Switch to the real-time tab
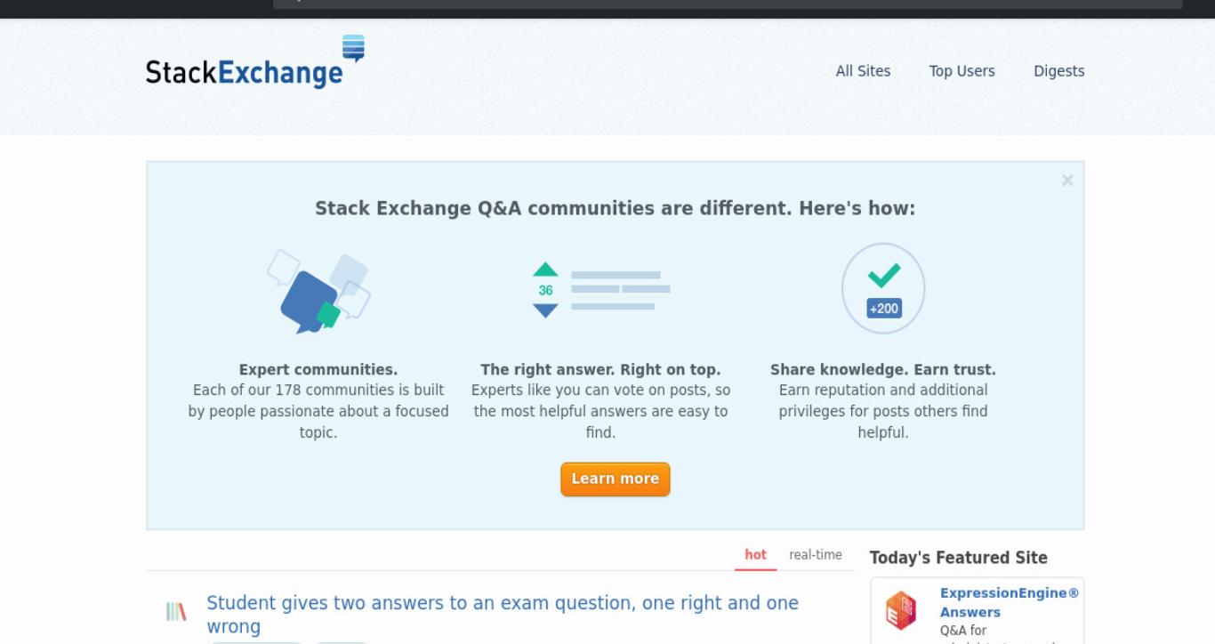Viewport: 1215px width, 644px height. [816, 555]
